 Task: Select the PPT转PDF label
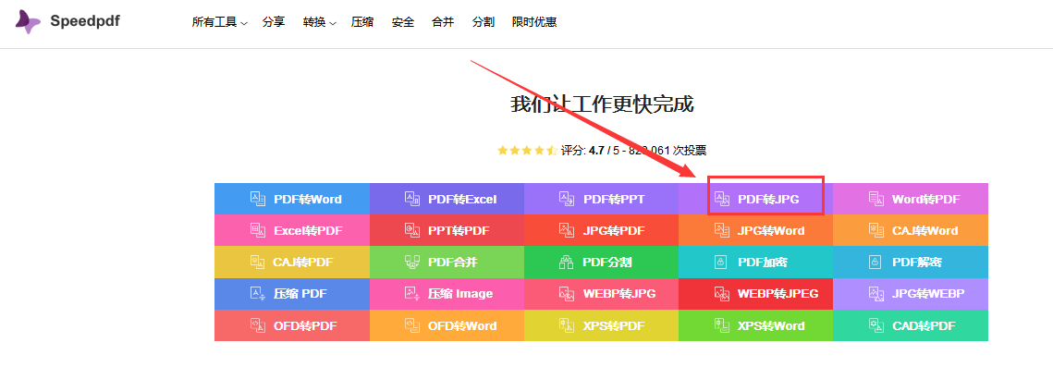pyautogui.click(x=459, y=231)
